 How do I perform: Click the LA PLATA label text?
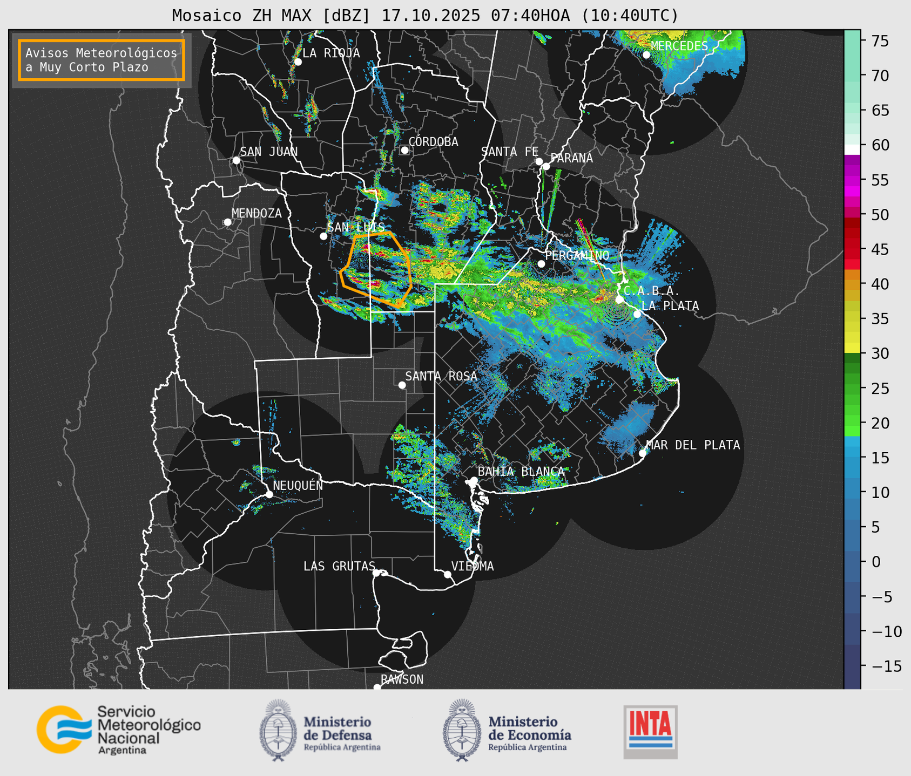(670, 305)
